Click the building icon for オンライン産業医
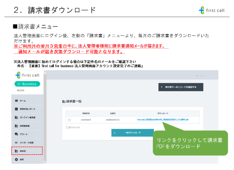234x170 pixels. point(16,117)
